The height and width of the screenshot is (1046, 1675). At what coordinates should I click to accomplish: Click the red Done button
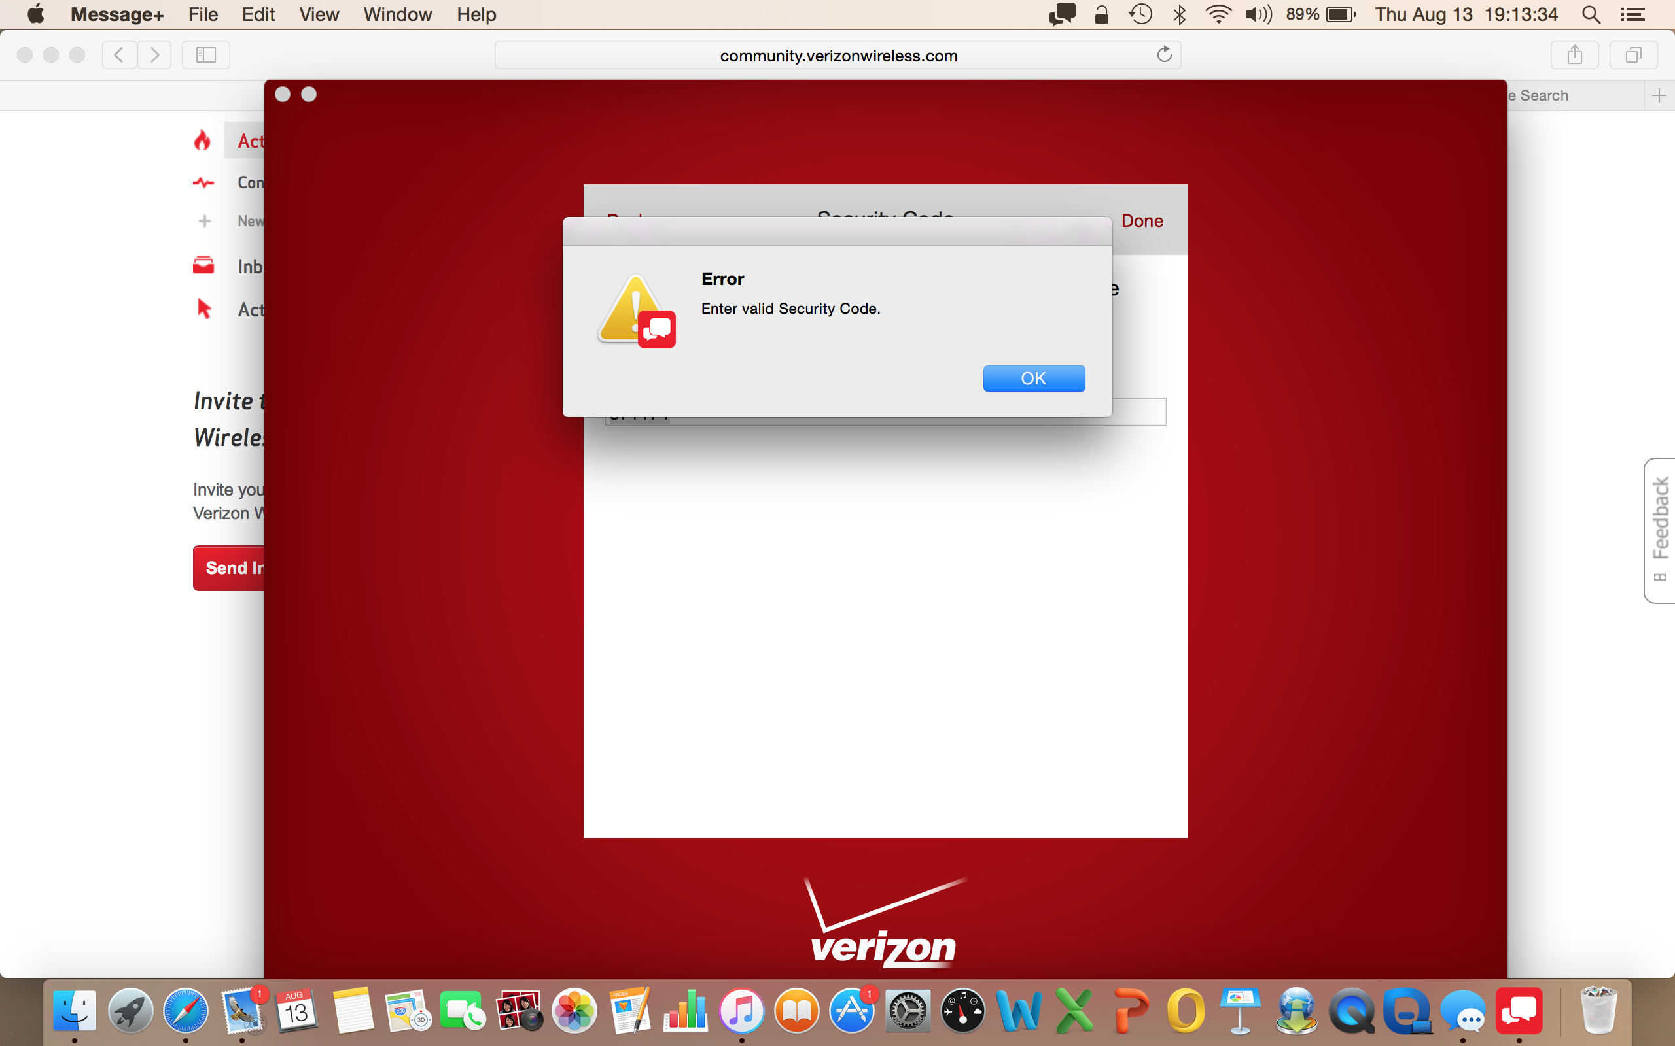point(1142,221)
